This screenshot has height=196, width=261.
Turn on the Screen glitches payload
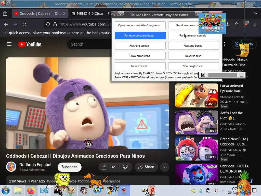pyautogui.click(x=194, y=66)
